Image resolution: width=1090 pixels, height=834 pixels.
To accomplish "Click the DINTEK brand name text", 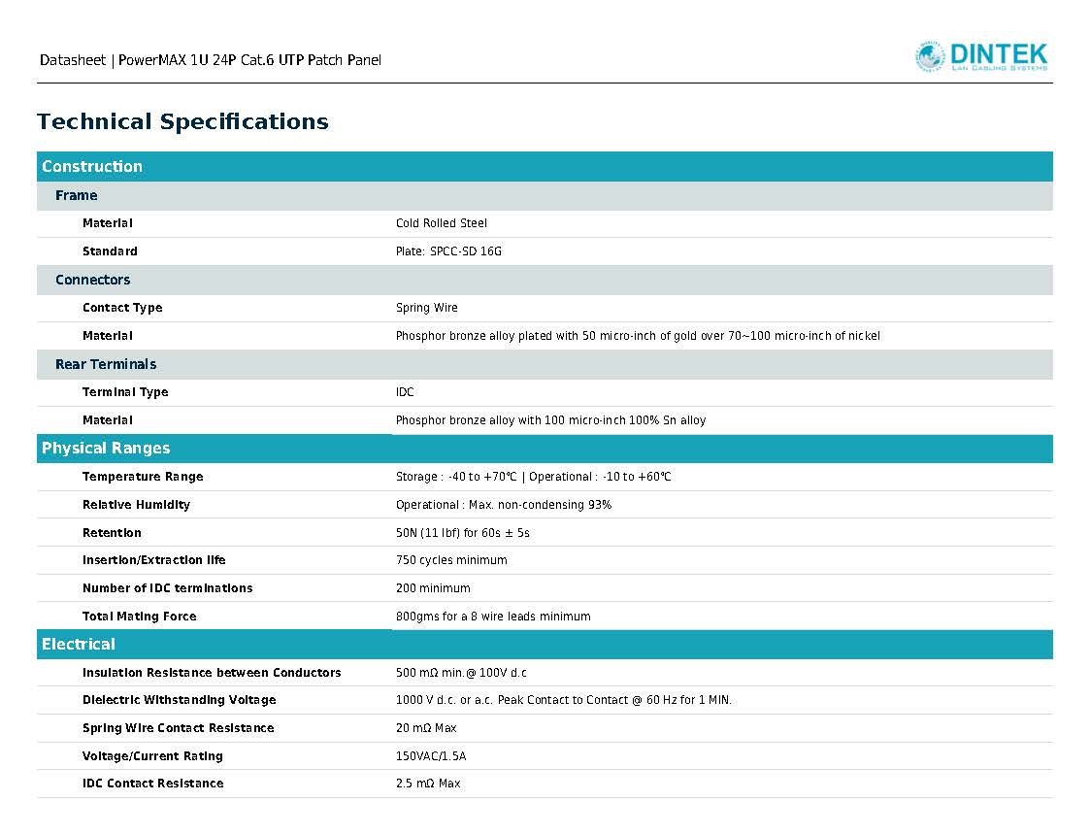I will click(x=998, y=53).
